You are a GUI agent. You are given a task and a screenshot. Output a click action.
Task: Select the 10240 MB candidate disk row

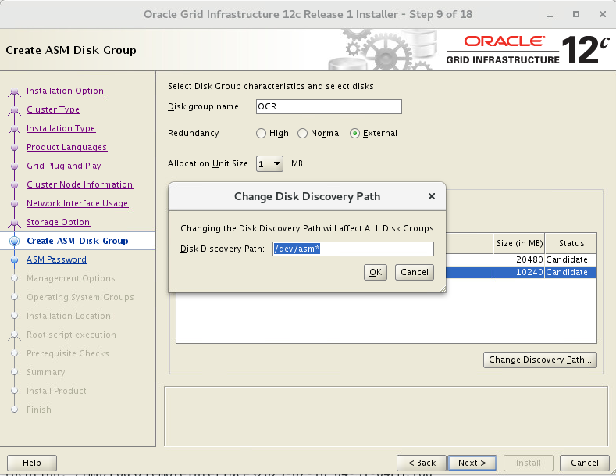pos(521,272)
